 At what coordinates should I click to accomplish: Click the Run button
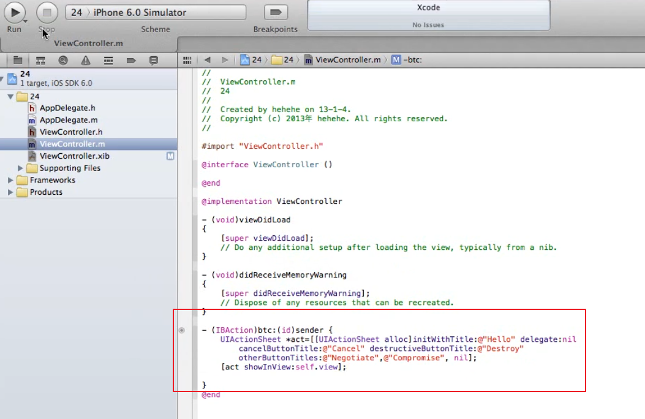[15, 13]
